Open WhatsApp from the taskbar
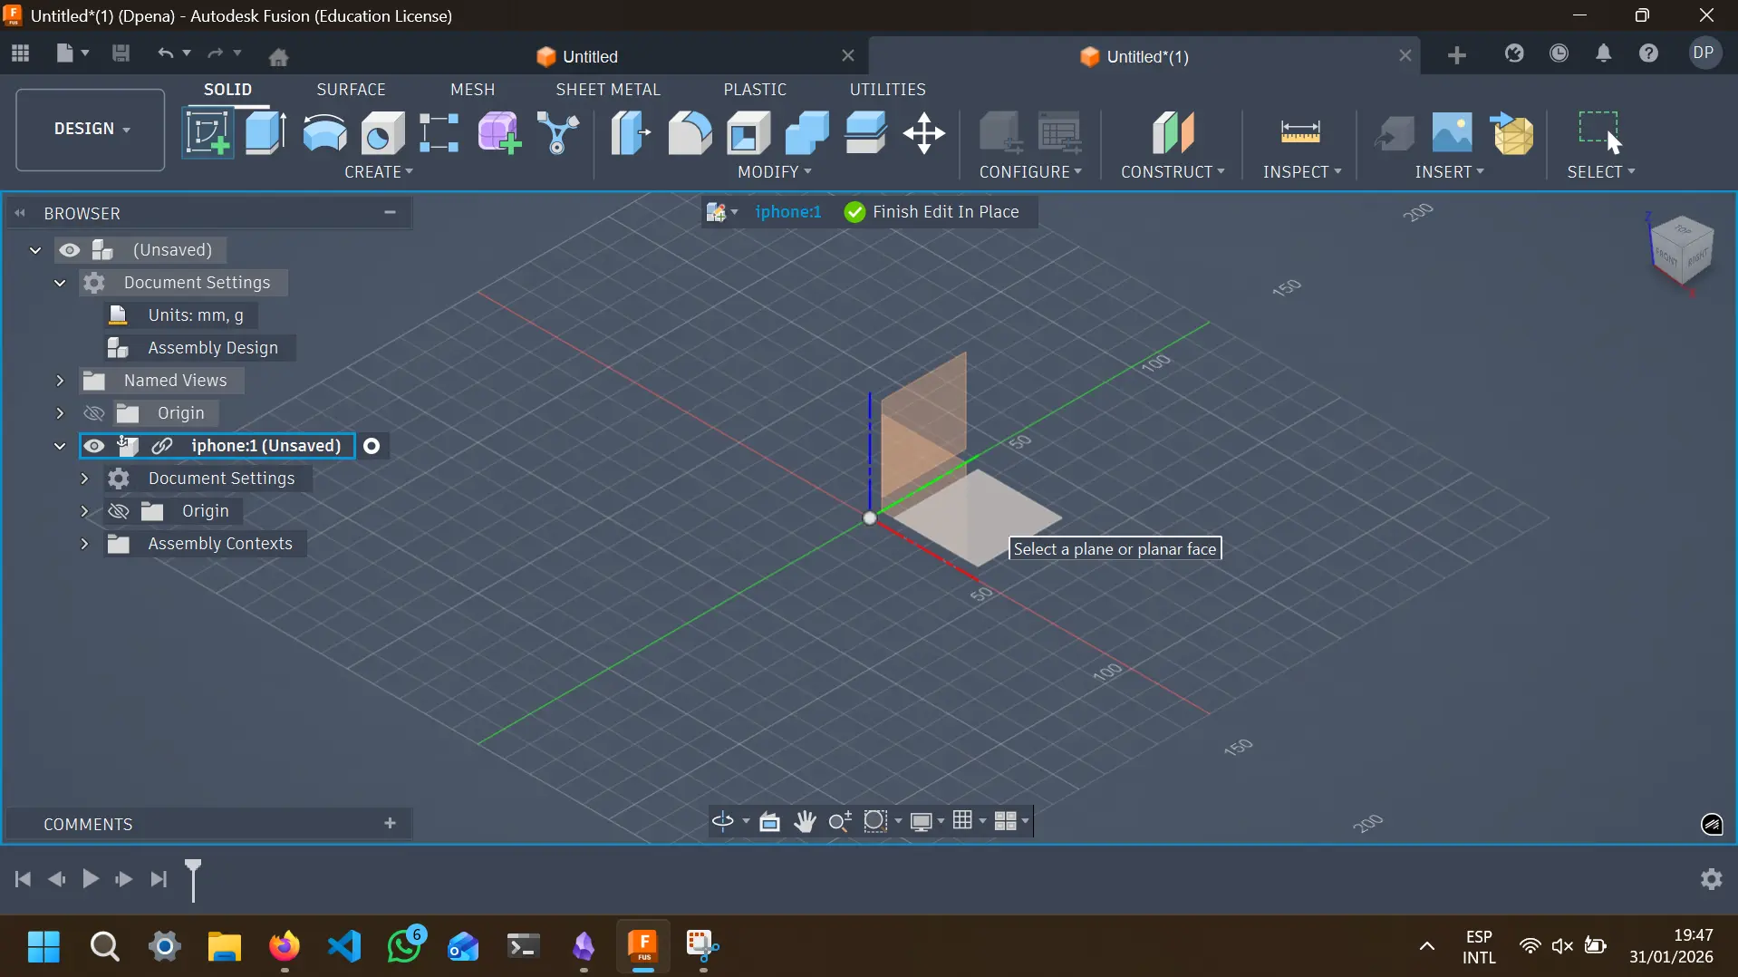1738x977 pixels. pyautogui.click(x=405, y=945)
